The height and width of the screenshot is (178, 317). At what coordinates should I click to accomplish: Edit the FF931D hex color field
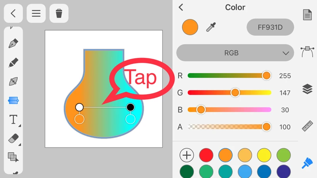270,27
